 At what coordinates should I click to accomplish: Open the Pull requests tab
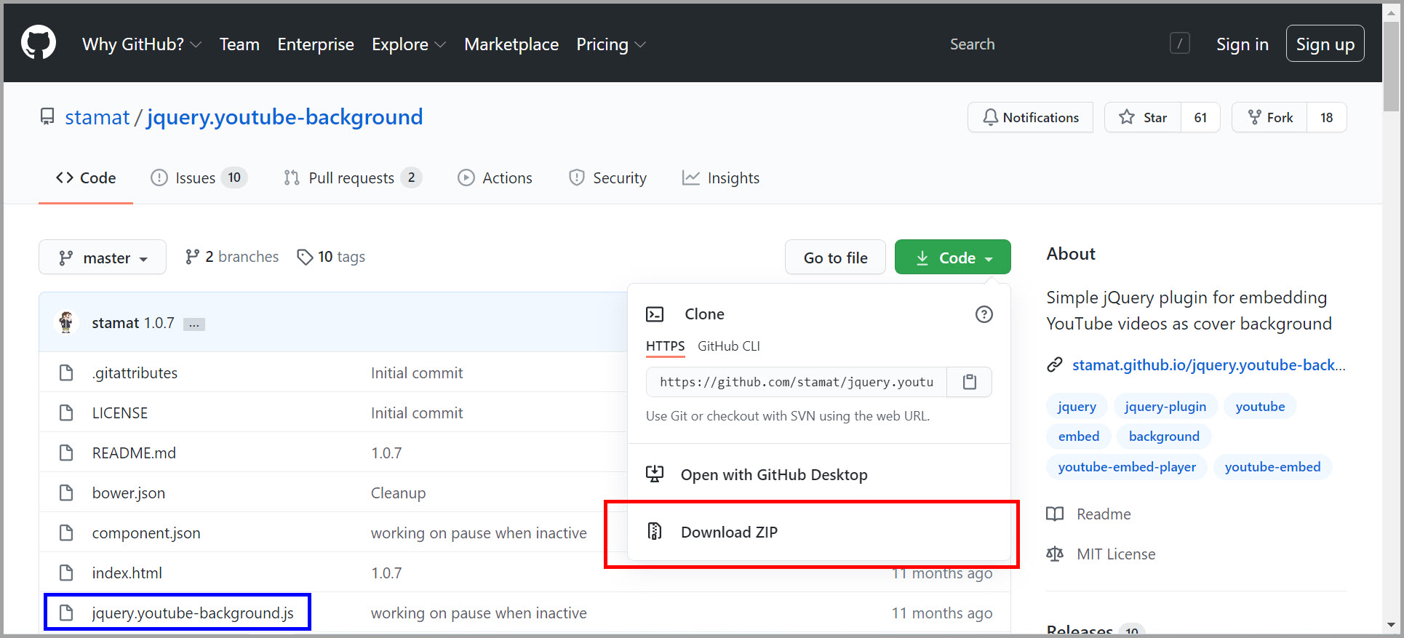(x=353, y=178)
